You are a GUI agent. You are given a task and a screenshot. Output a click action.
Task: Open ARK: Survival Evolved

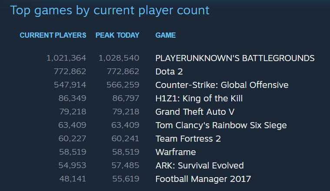pos(200,165)
